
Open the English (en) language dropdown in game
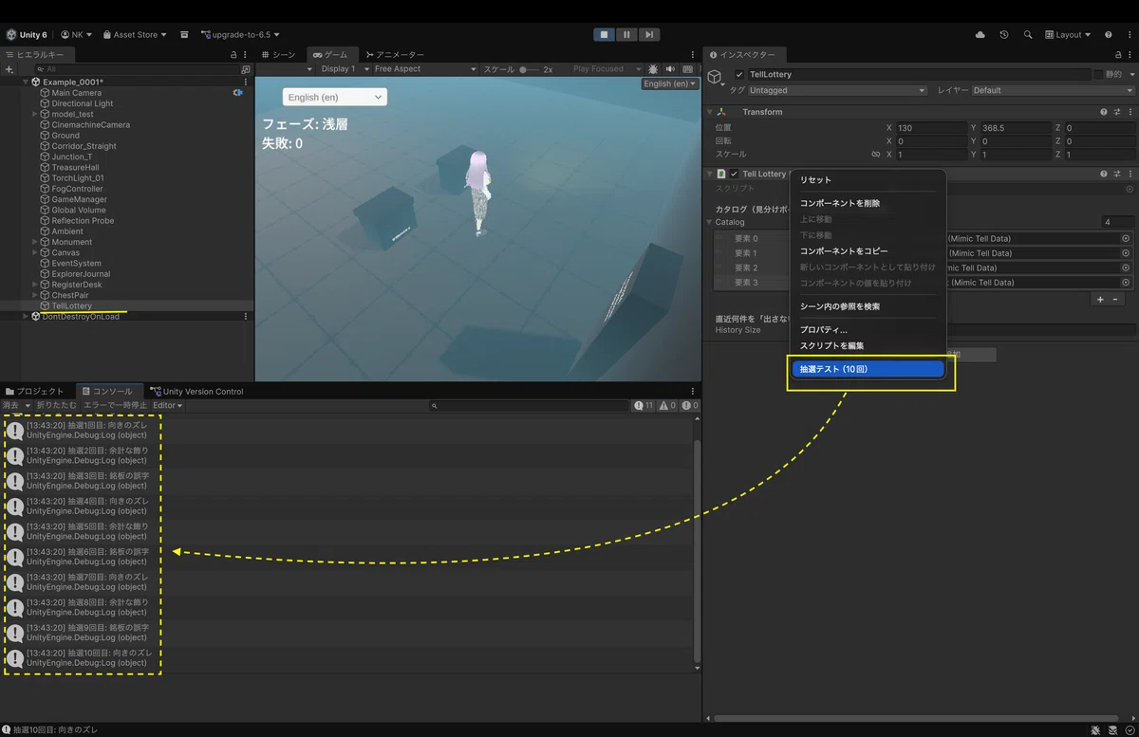[335, 97]
